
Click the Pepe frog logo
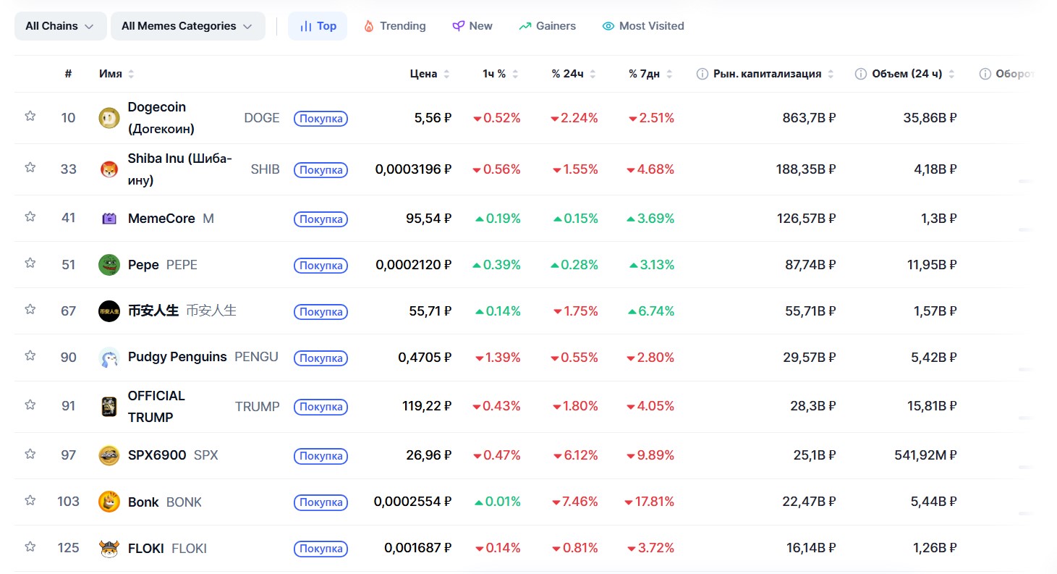(109, 265)
